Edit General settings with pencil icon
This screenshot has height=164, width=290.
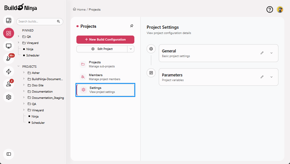pos(262,53)
